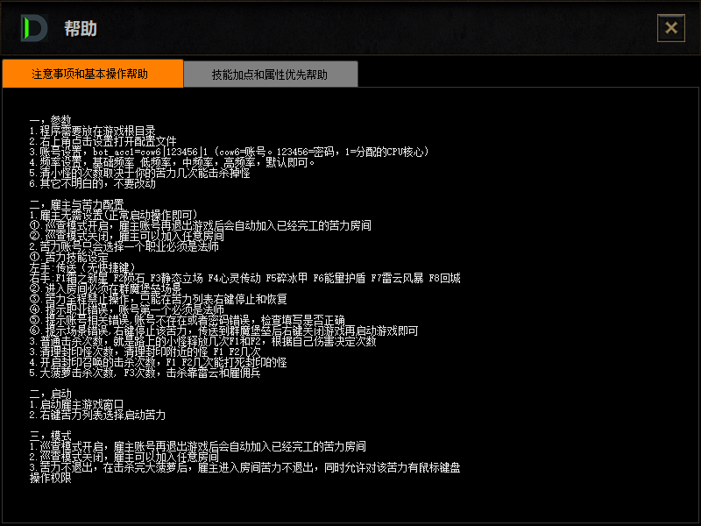Switch to the 注意事项和基本操作帮助 tab
This screenshot has width=701, height=526.
pyautogui.click(x=92, y=75)
